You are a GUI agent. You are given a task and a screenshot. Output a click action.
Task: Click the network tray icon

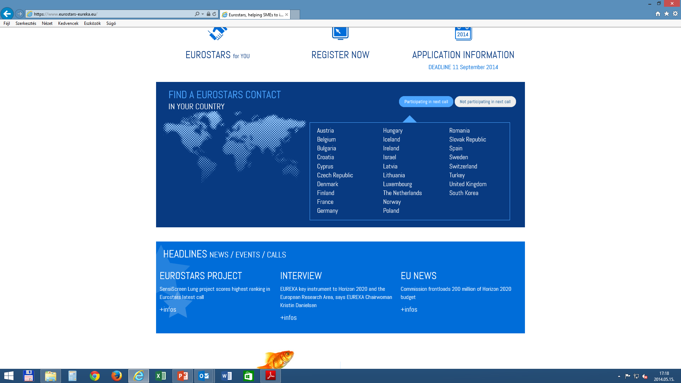tap(636, 376)
